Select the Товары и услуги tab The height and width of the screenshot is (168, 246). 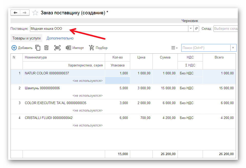(26, 38)
